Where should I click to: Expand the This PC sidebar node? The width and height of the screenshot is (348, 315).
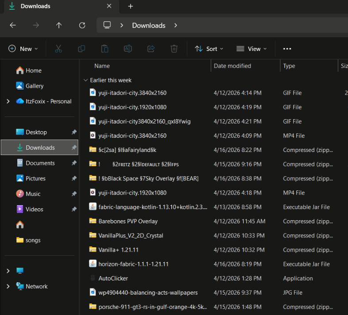pos(8,271)
